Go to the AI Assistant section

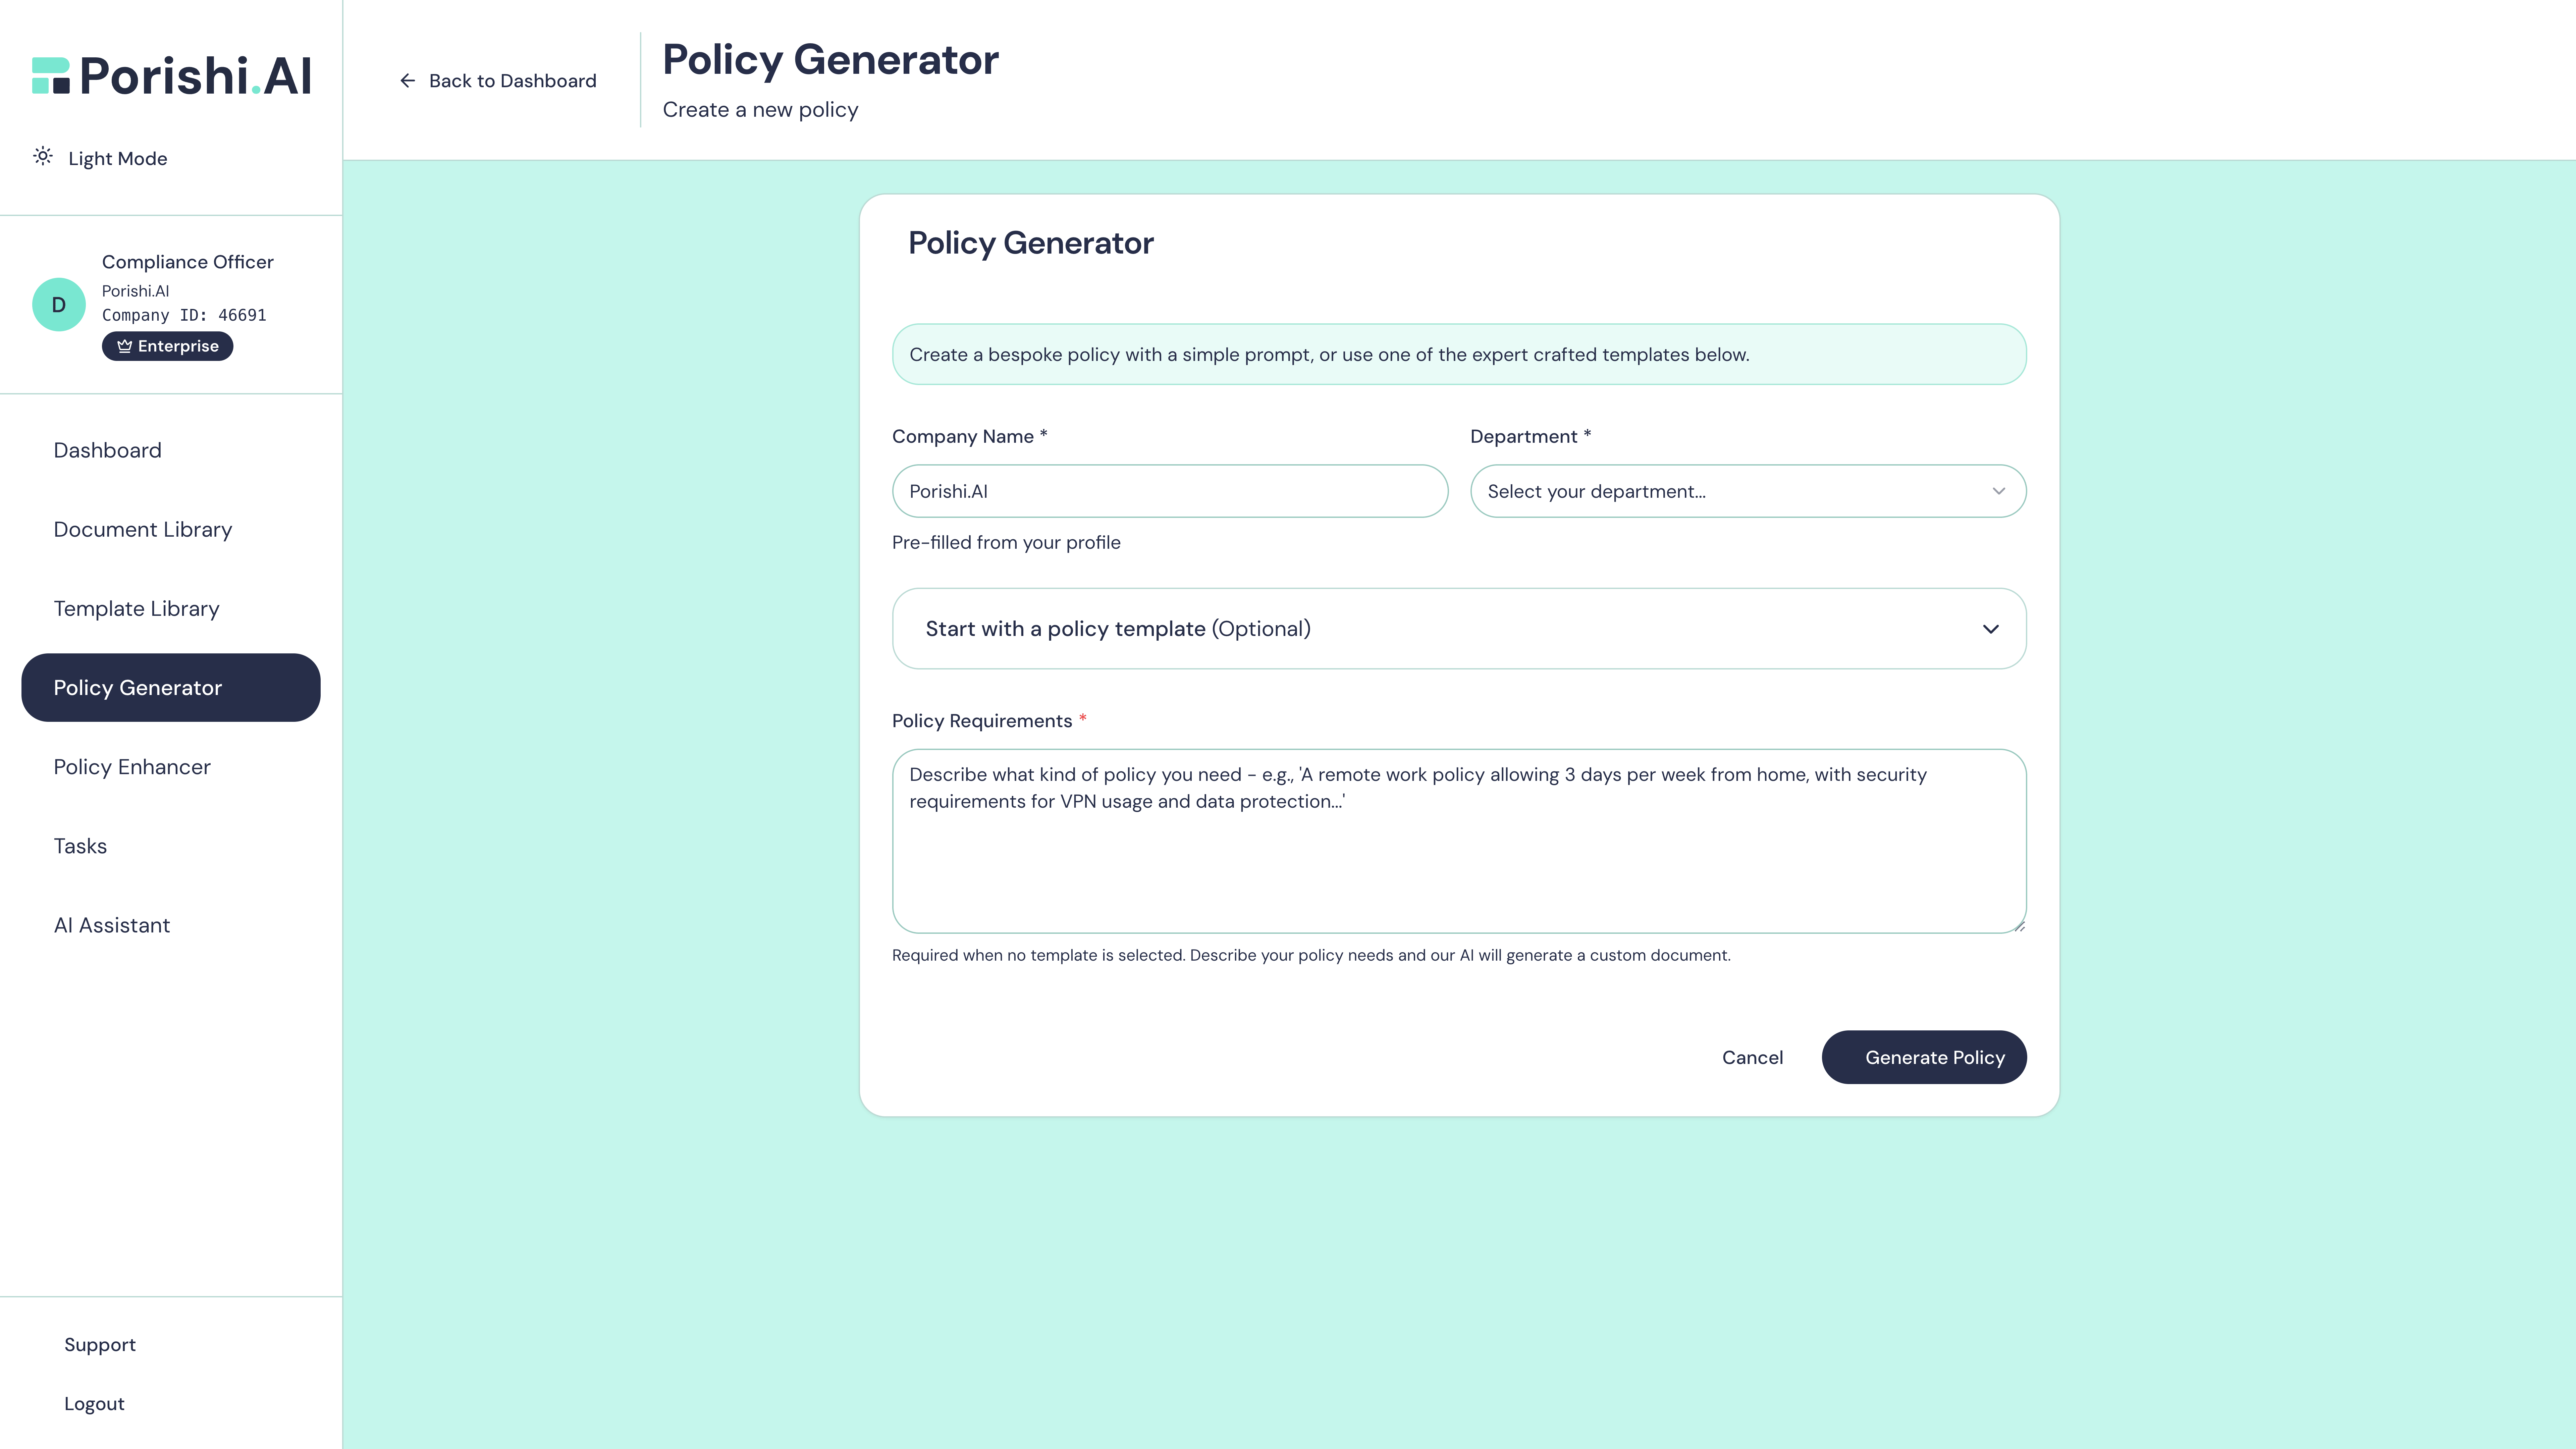112,925
